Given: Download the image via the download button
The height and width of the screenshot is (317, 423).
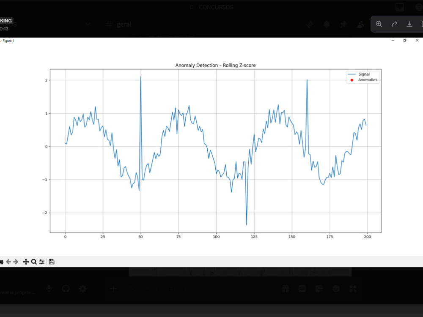Looking at the screenshot, I should (409, 24).
